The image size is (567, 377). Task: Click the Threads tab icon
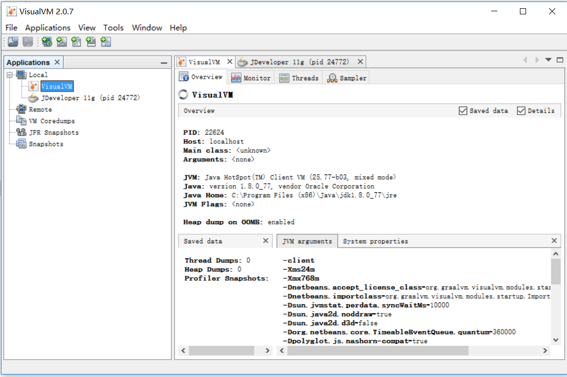tap(284, 78)
